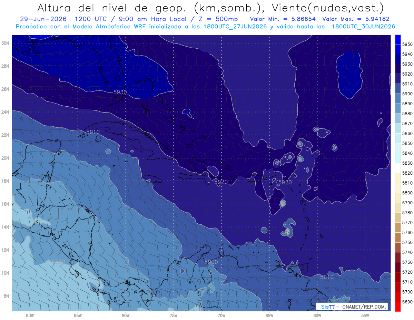
Task: Click the '5920' contour label east of 65W
Action: tap(285, 182)
